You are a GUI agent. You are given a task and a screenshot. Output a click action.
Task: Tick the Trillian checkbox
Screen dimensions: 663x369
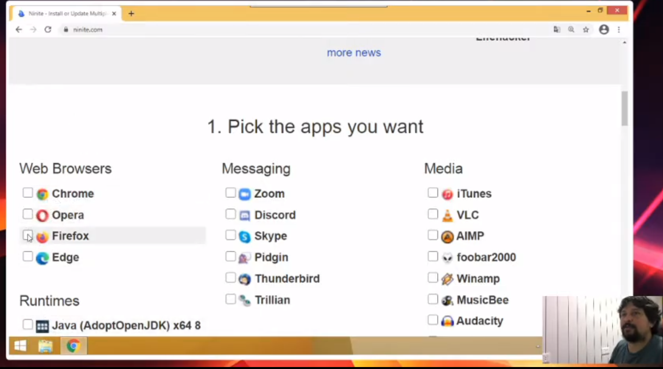click(230, 299)
